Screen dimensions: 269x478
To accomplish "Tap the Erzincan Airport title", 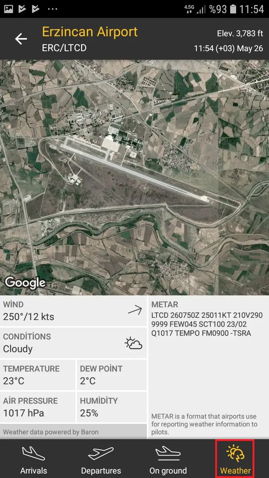I will pyautogui.click(x=90, y=32).
